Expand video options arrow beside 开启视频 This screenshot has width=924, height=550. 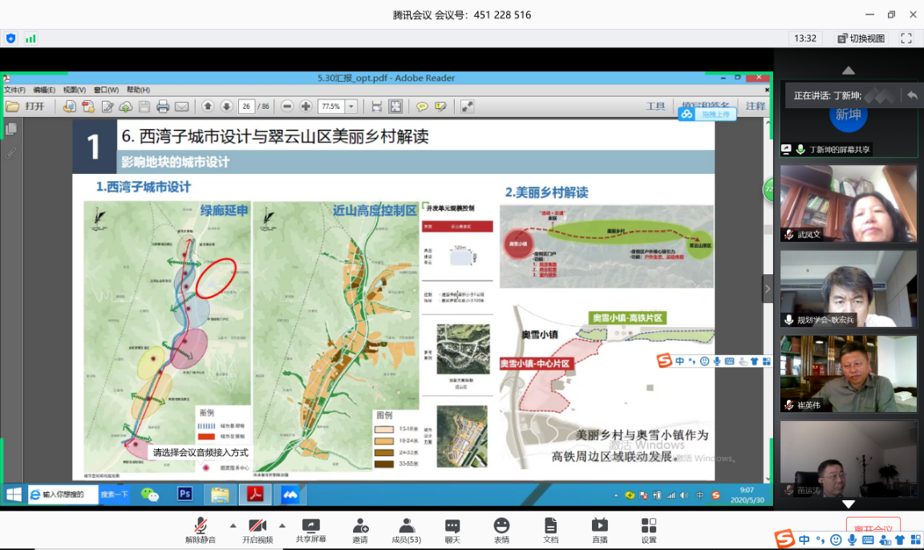pyautogui.click(x=282, y=526)
